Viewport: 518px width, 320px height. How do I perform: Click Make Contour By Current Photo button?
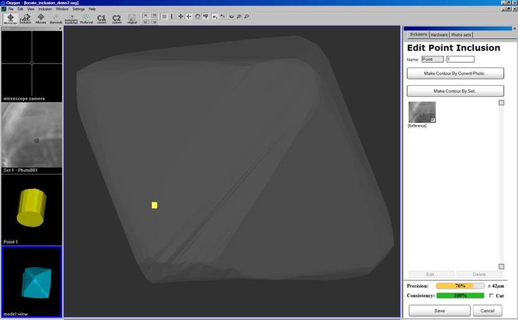coord(455,73)
